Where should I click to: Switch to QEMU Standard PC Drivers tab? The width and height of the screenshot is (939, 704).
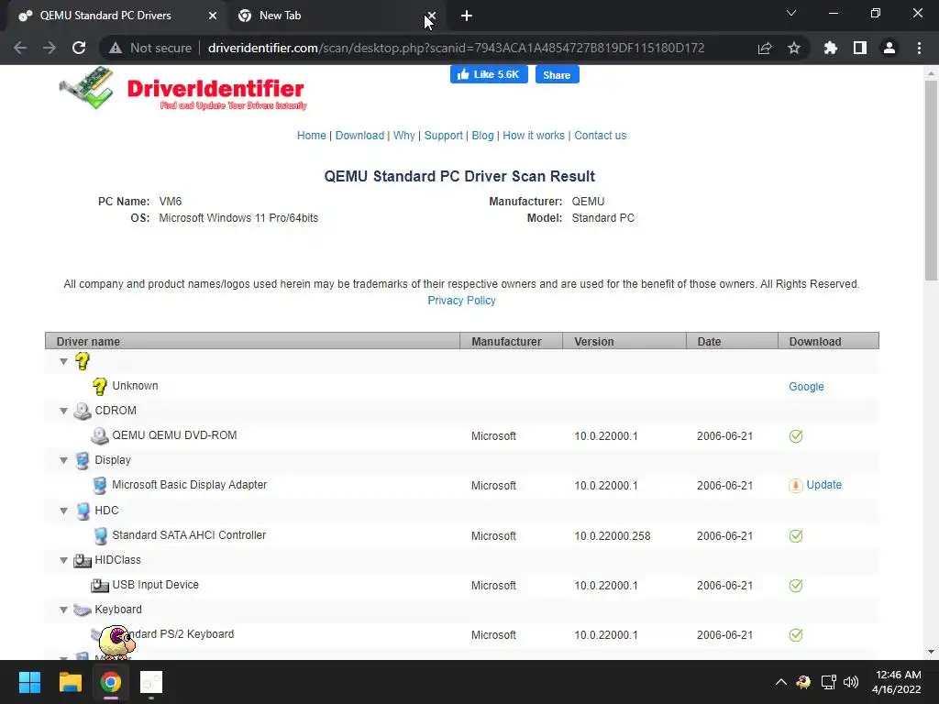(105, 16)
